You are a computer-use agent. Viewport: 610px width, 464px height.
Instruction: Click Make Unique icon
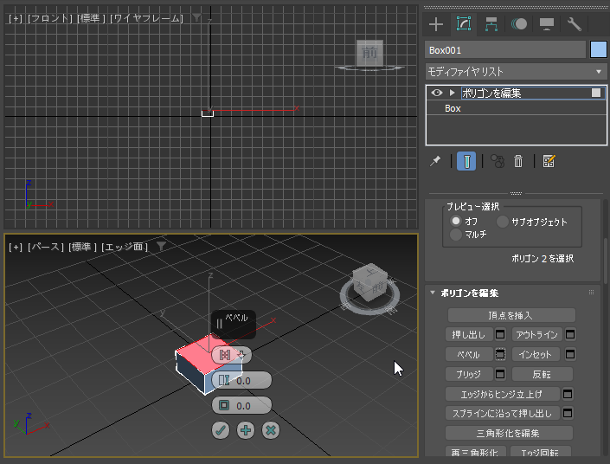point(498,161)
